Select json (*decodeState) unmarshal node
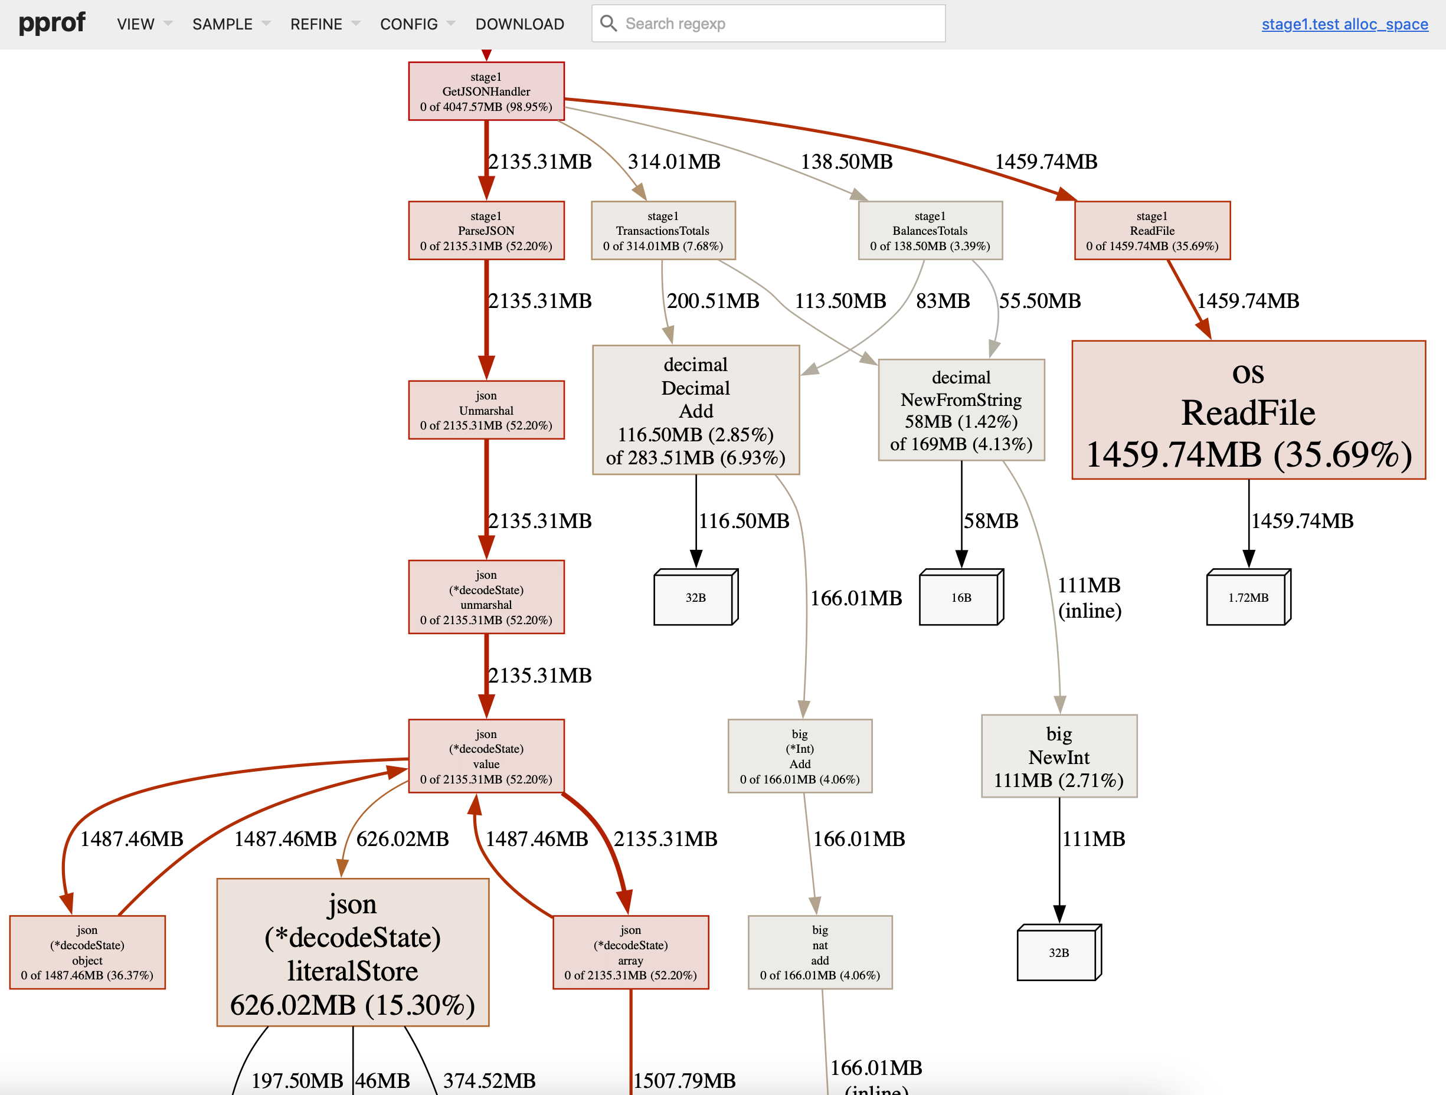 486,597
